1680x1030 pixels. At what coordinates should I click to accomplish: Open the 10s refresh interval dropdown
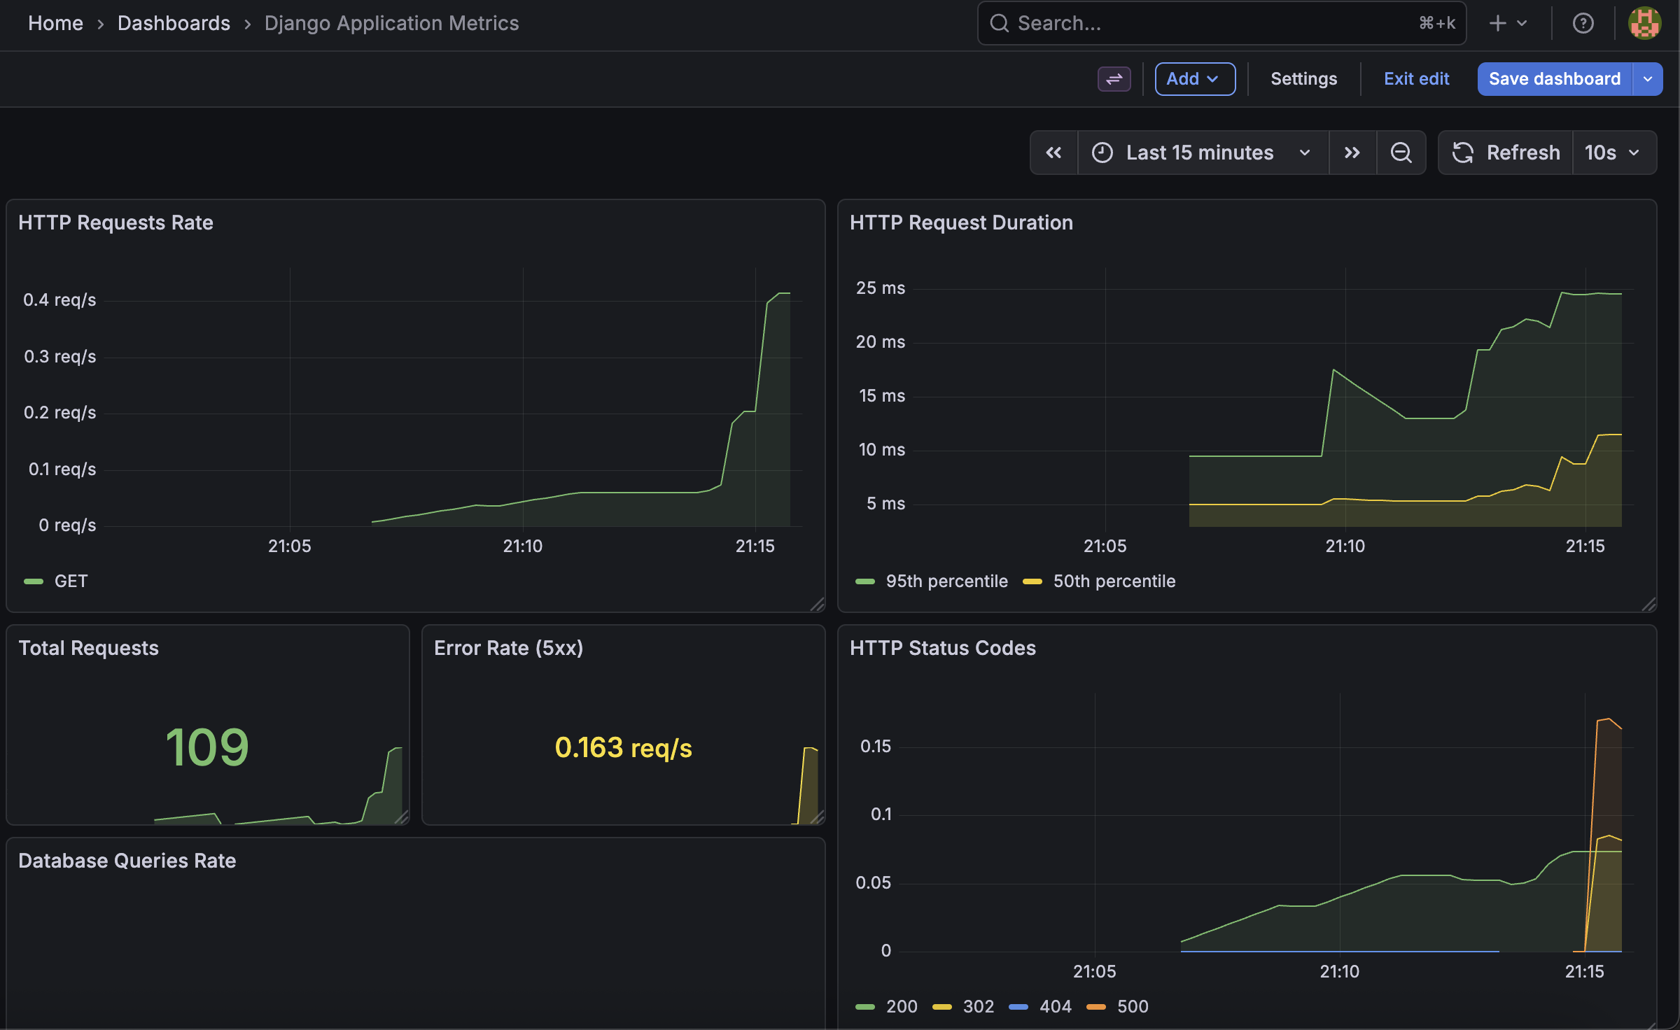pos(1613,152)
